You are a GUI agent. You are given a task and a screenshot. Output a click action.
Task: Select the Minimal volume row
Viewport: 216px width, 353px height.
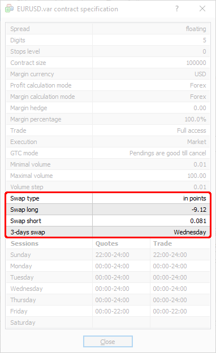pyautogui.click(x=108, y=164)
